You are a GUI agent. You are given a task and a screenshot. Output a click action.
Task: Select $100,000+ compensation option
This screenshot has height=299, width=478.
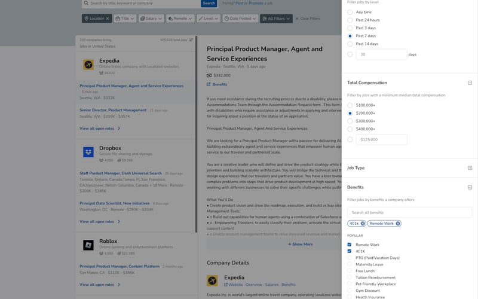(350, 105)
